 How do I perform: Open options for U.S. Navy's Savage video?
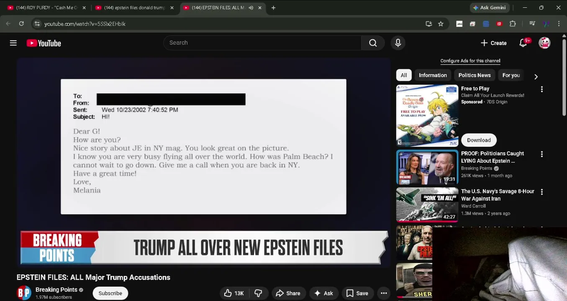(x=542, y=192)
